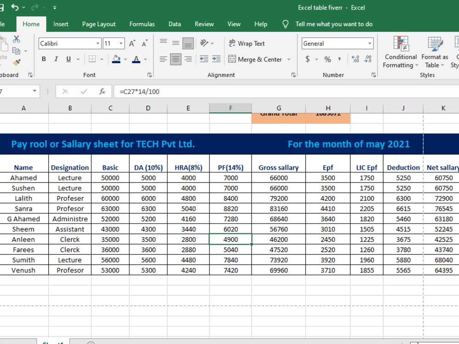The image size is (459, 344).
Task: Open font color dropdown arrow
Action: coord(146,59)
